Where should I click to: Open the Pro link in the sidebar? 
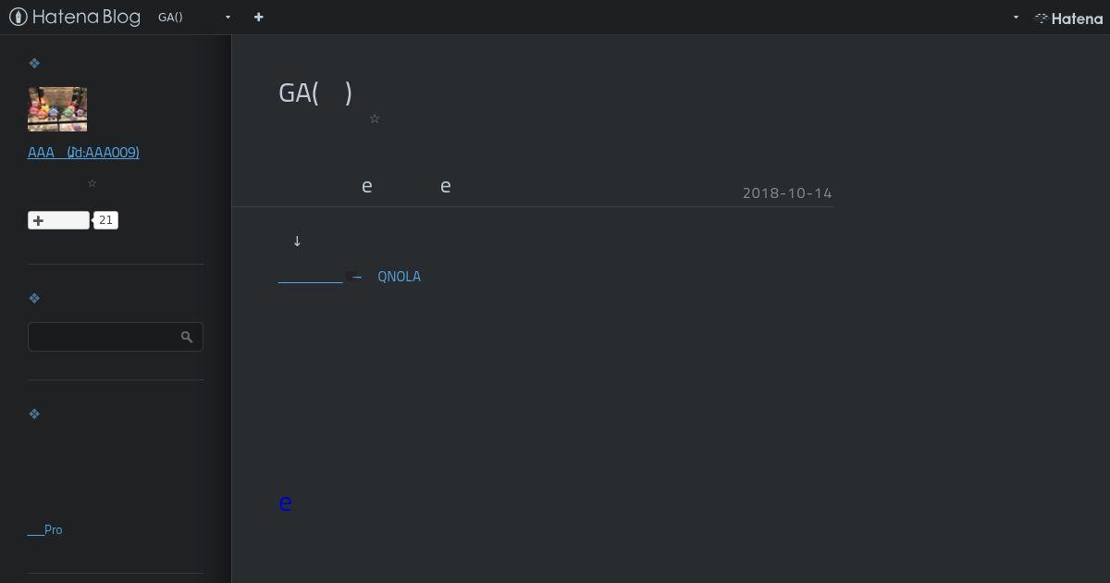pyautogui.click(x=44, y=529)
